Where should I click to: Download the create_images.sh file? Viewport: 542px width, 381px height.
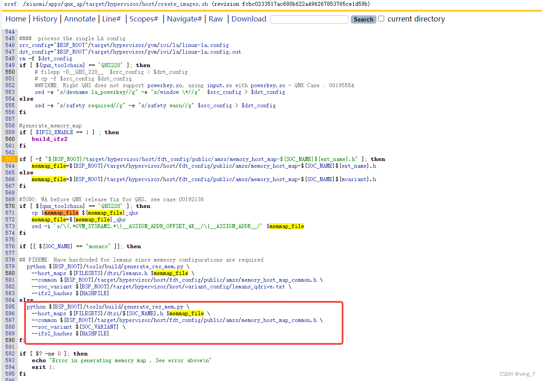pyautogui.click(x=249, y=19)
